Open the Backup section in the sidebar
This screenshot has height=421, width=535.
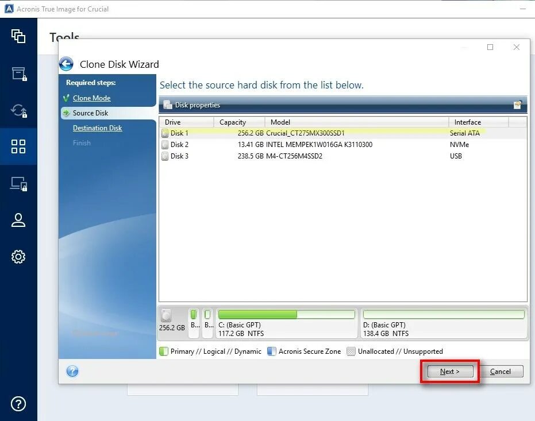click(x=18, y=36)
